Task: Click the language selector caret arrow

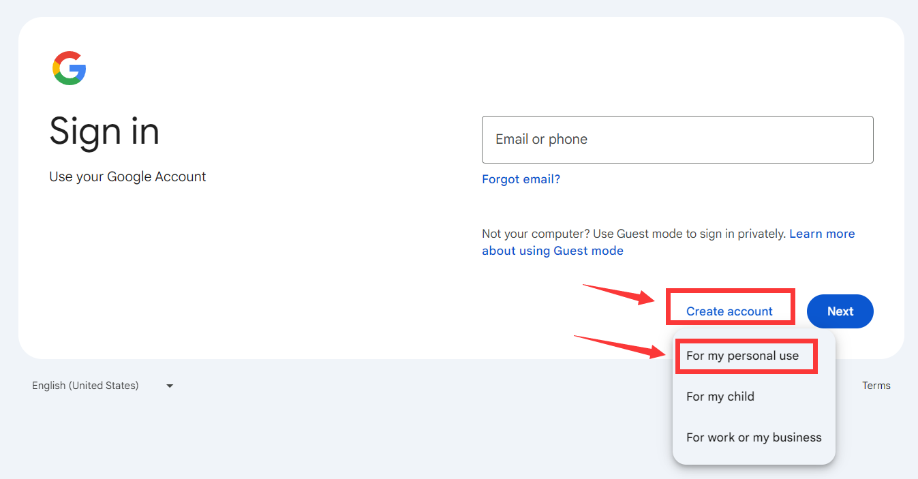Action: click(170, 386)
